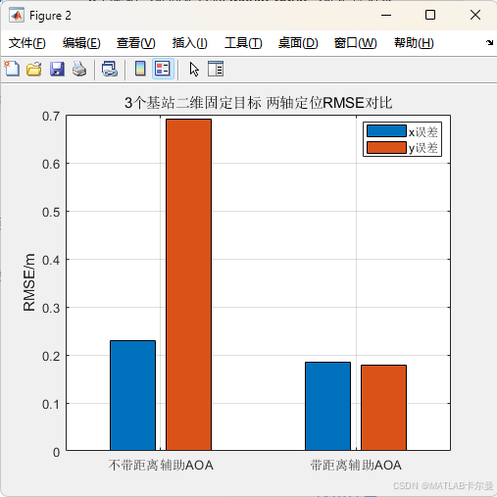Print figure using the printer icon
Viewport: 497px width, 497px height.
[79, 69]
